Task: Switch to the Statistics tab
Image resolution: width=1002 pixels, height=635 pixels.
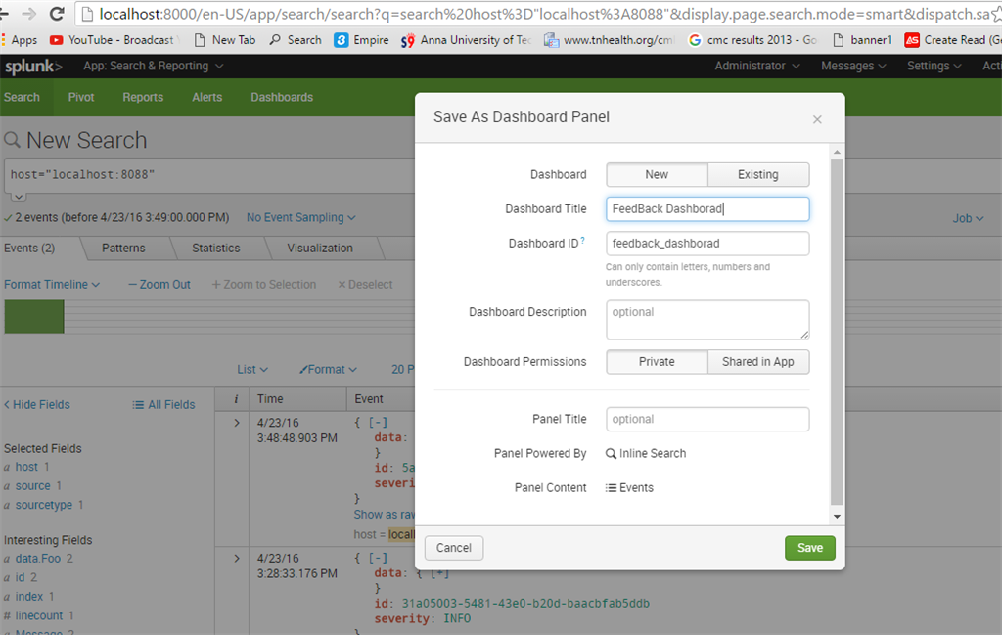Action: click(216, 248)
